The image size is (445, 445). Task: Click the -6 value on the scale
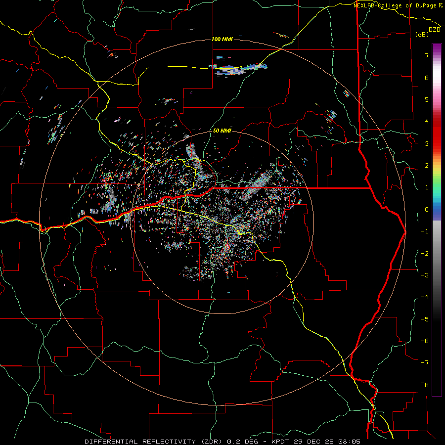click(x=425, y=341)
